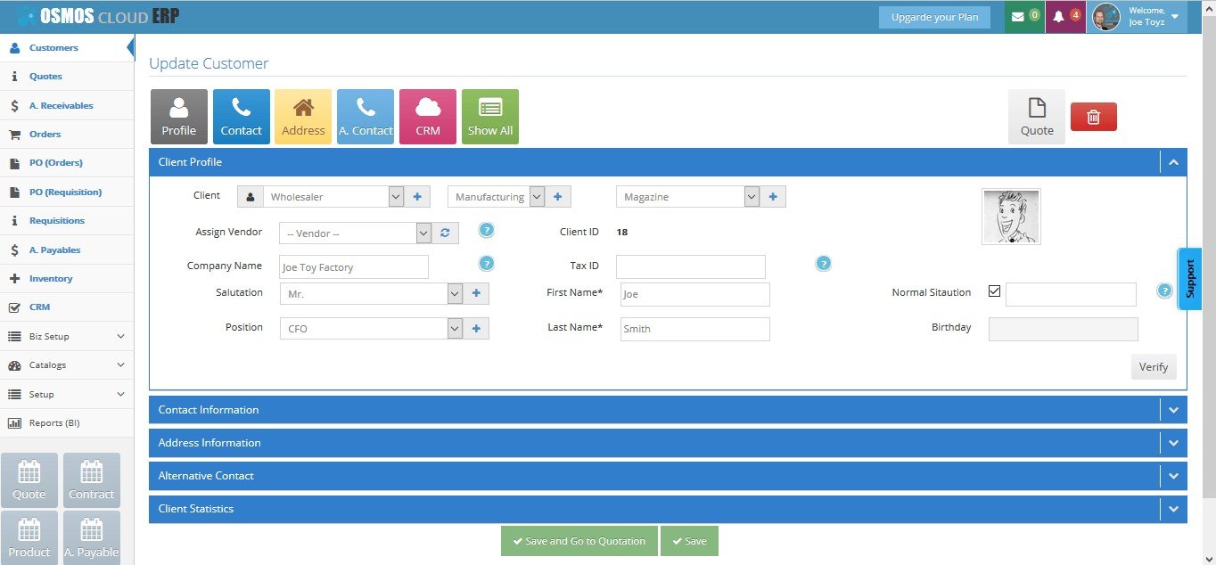Viewport: 1216px width, 565px height.
Task: Click the user avatar in header
Action: (x=1106, y=17)
